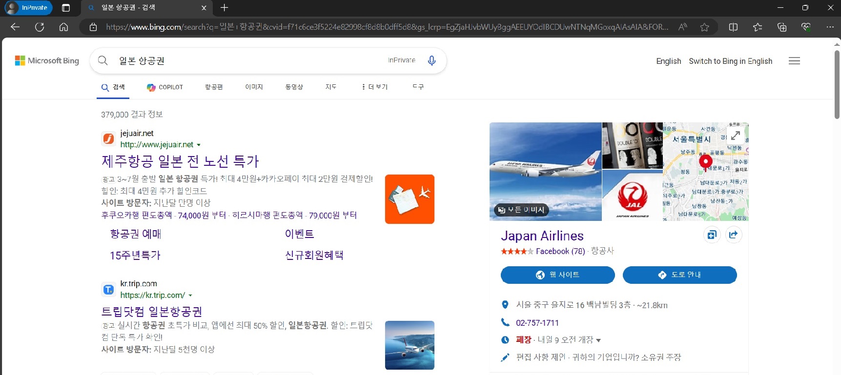Click the jejuair.net favicon
The width and height of the screenshot is (841, 375).
tap(108, 139)
